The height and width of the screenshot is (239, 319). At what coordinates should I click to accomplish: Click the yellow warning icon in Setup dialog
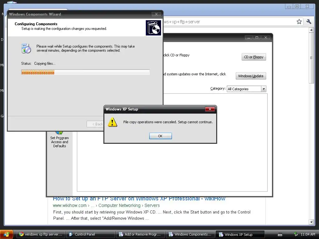112,122
